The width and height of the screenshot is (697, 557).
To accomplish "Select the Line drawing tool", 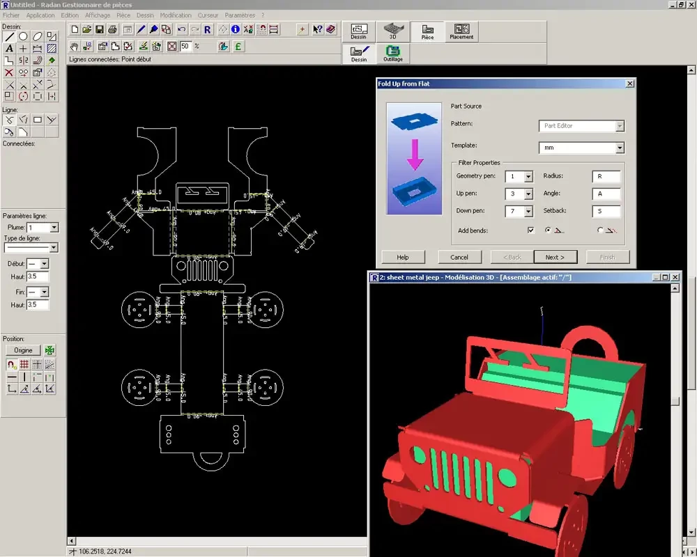I will [x=9, y=36].
